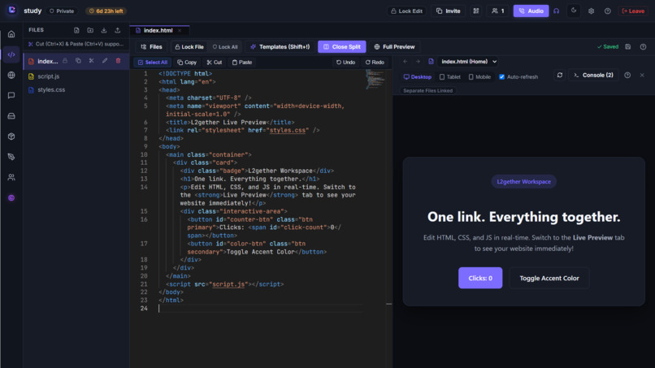The height and width of the screenshot is (368, 655).
Task: Open the globe browser sidebar icon
Action: click(11, 76)
